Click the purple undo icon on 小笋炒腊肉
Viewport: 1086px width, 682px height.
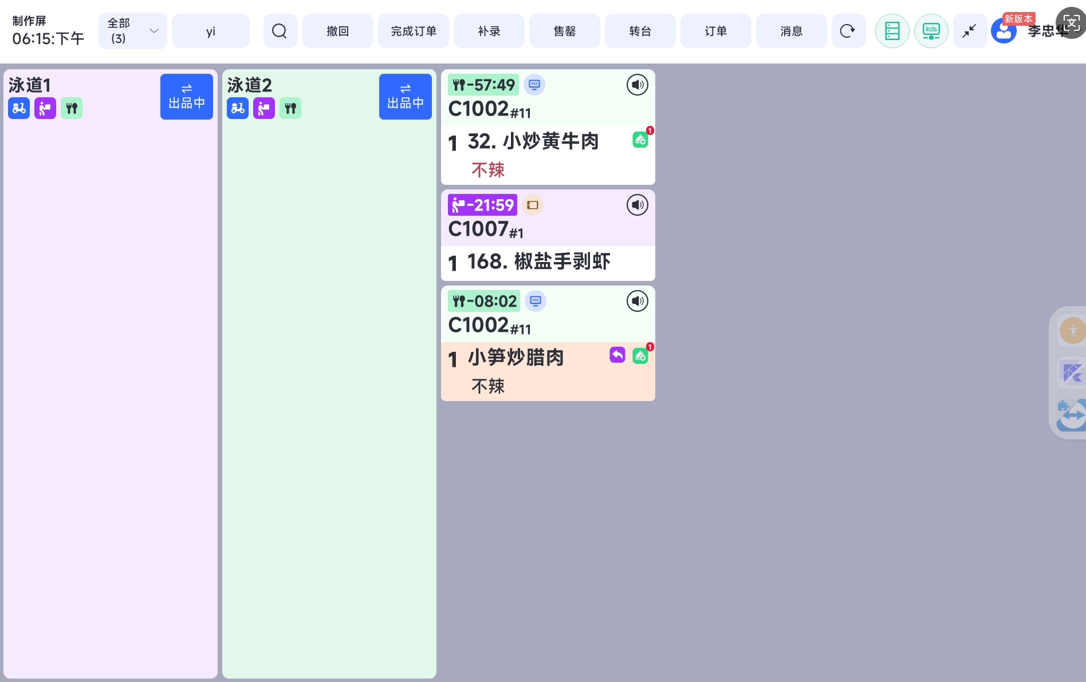(617, 355)
